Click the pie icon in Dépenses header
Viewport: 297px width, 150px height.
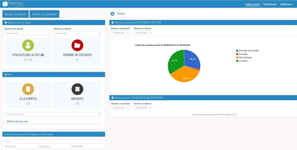click(113, 98)
